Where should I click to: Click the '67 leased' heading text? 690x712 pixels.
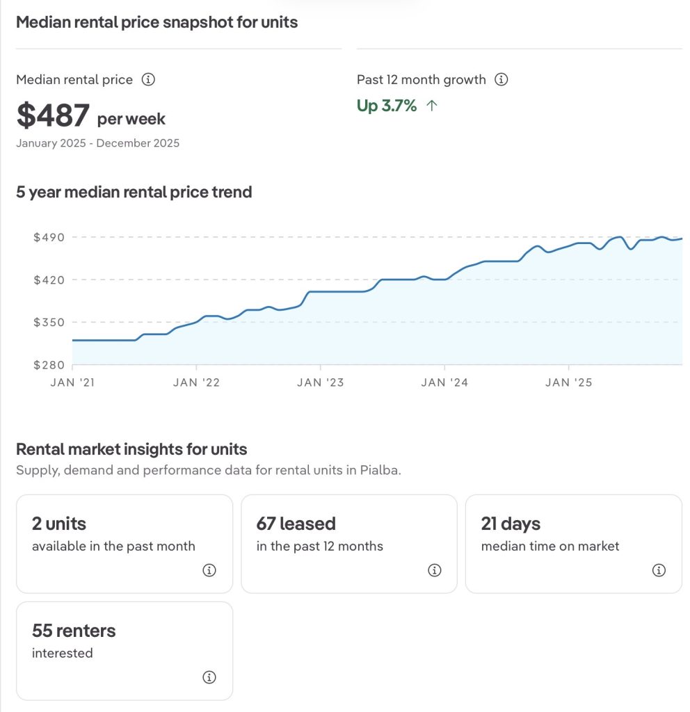tap(296, 524)
